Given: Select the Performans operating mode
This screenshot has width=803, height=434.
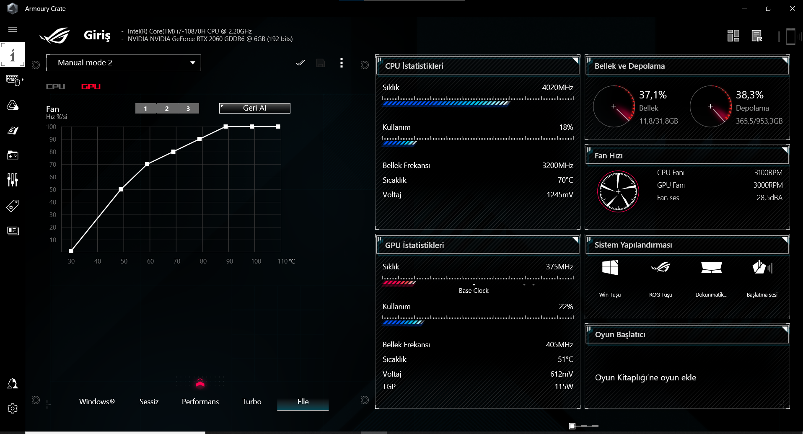Looking at the screenshot, I should tap(200, 402).
